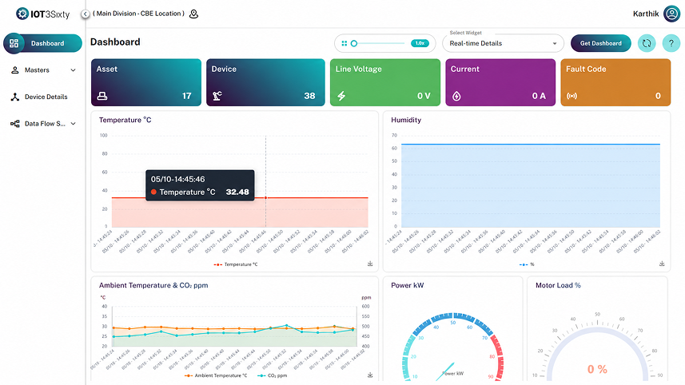Download the Temperature chart
Viewport: 685px width, 385px height.
tap(370, 264)
